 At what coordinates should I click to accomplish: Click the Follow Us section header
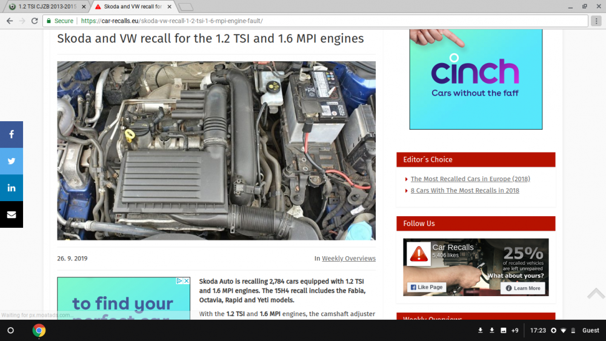click(x=476, y=223)
